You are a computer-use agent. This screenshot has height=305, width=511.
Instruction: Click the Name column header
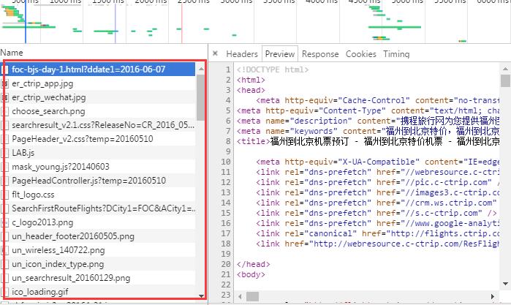coord(12,53)
